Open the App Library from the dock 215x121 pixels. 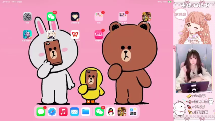(133, 112)
